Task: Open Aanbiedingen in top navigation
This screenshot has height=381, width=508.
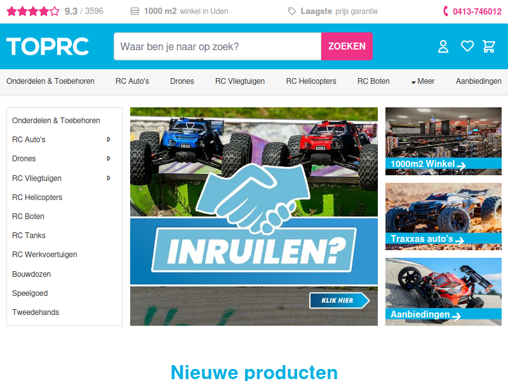Action: [479, 81]
